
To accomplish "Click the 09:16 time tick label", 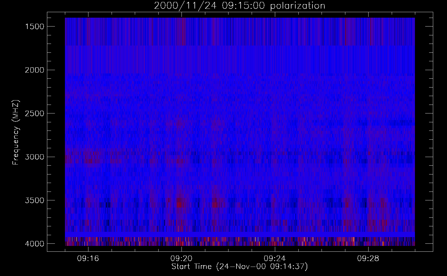I will tap(88, 259).
